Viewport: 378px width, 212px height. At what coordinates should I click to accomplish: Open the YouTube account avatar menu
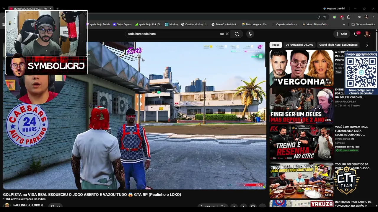(367, 34)
